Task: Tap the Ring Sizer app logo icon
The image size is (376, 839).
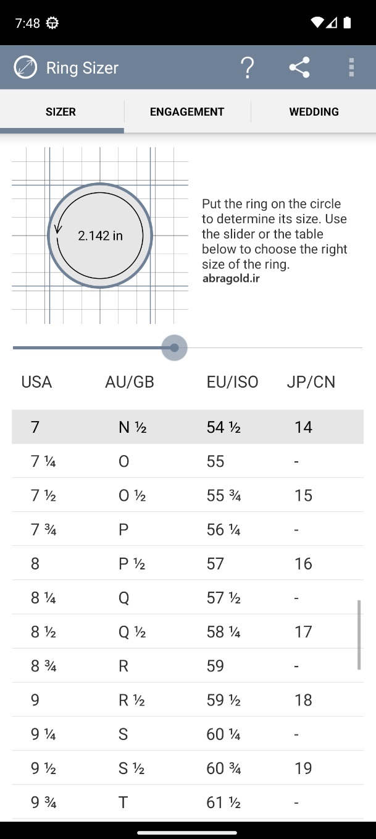Action: (x=25, y=67)
